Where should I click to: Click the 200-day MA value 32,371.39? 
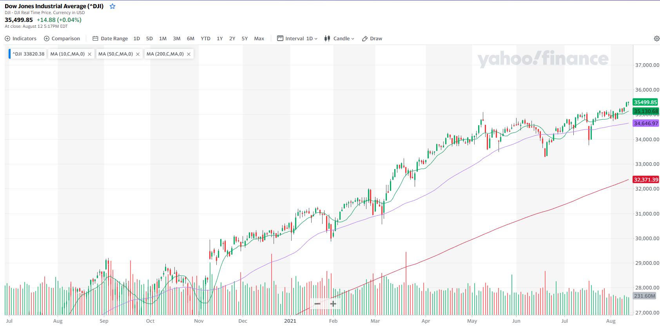[x=646, y=180]
